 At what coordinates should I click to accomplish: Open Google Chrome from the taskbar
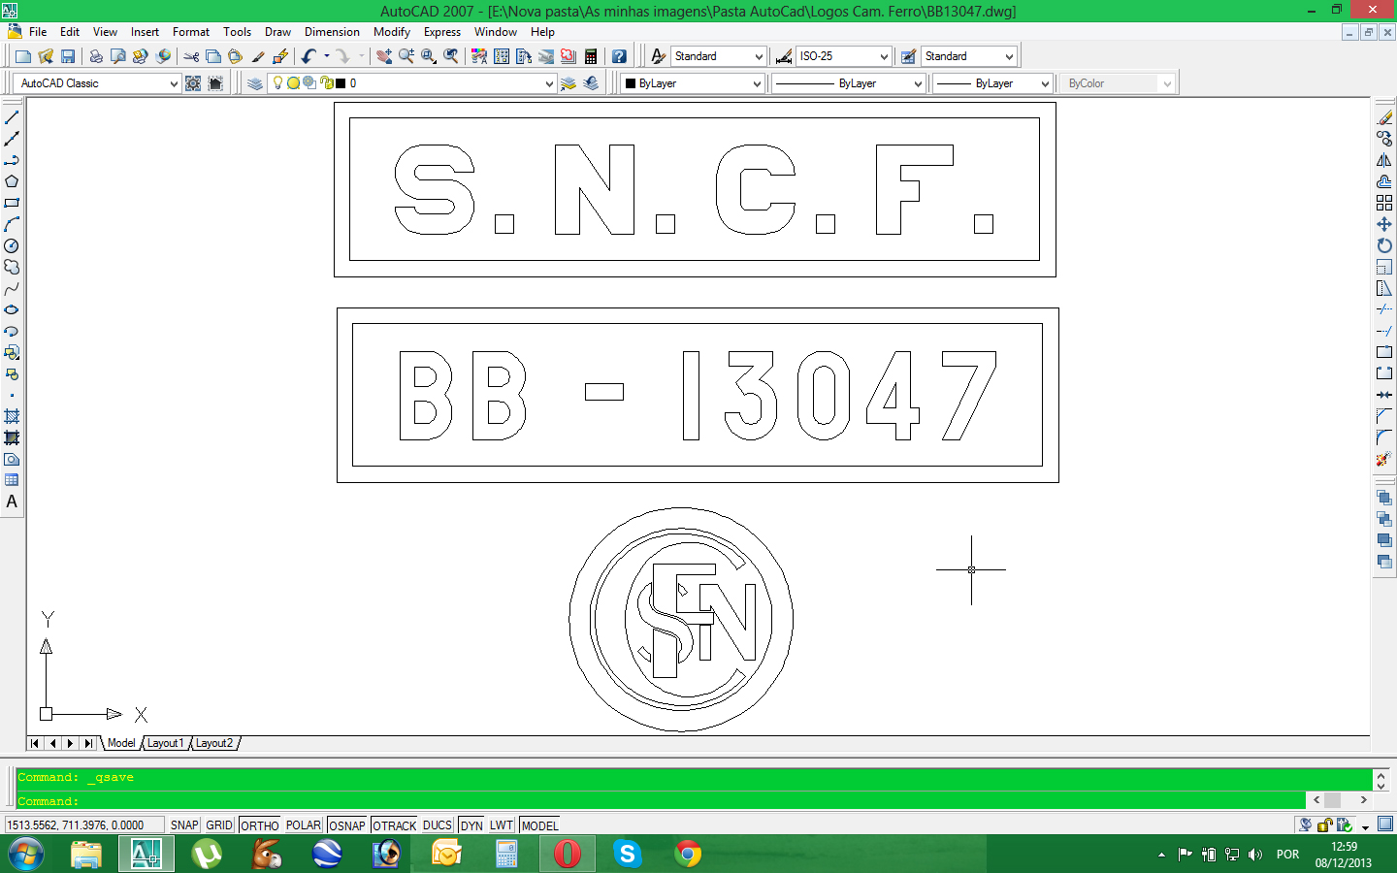[688, 854]
